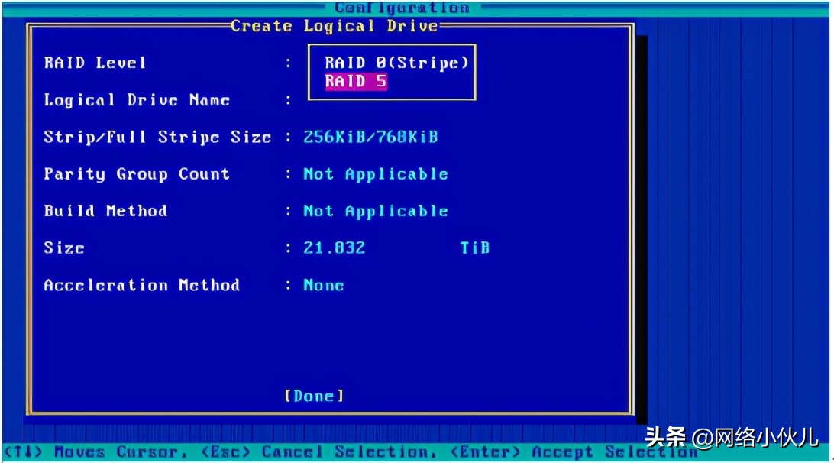Select the RAID 0(Stripe) option
Image resolution: width=834 pixels, height=463 pixels.
coord(397,63)
